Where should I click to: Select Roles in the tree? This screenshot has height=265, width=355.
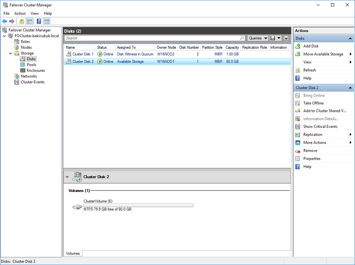[x=25, y=42]
